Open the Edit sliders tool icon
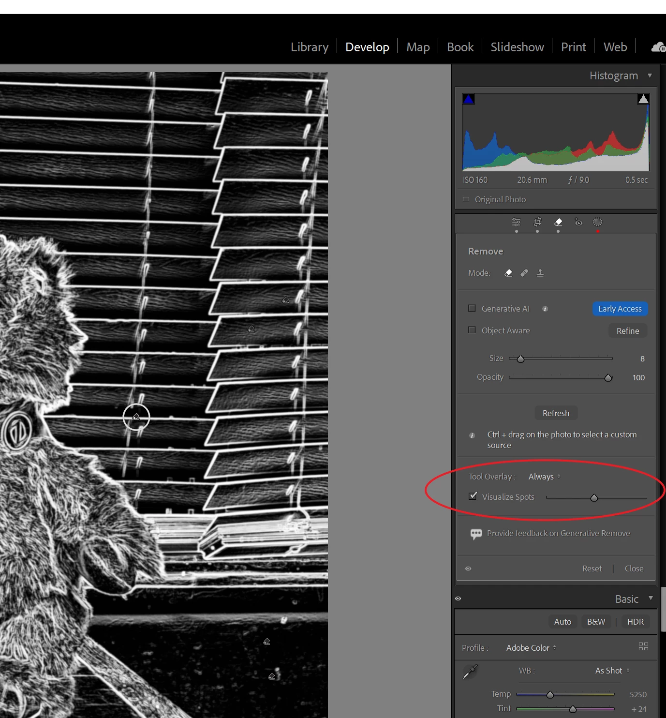 point(516,222)
